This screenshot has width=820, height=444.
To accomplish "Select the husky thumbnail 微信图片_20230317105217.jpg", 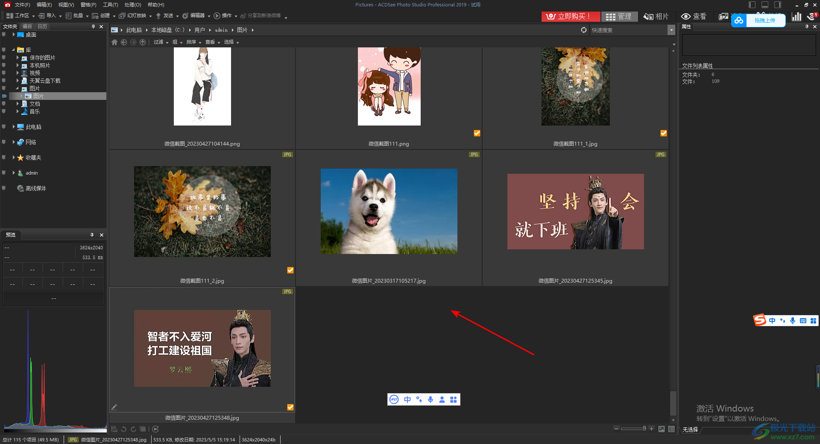I will coord(389,211).
